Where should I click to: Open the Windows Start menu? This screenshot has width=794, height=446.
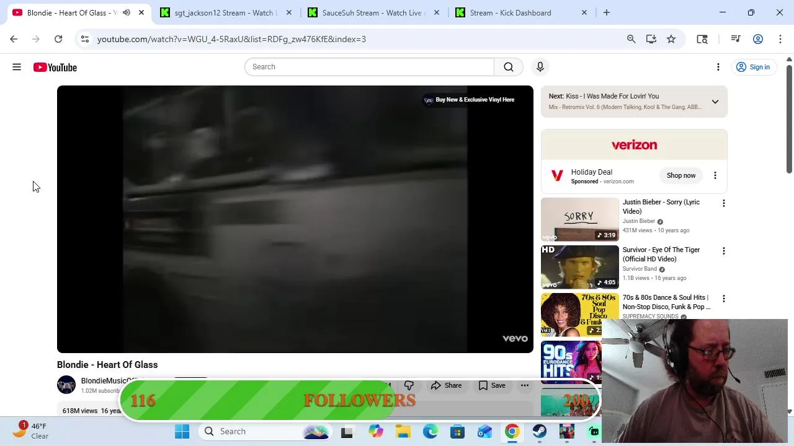coord(182,431)
